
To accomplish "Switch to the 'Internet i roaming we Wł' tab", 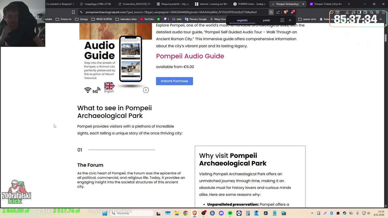I will (x=211, y=4).
